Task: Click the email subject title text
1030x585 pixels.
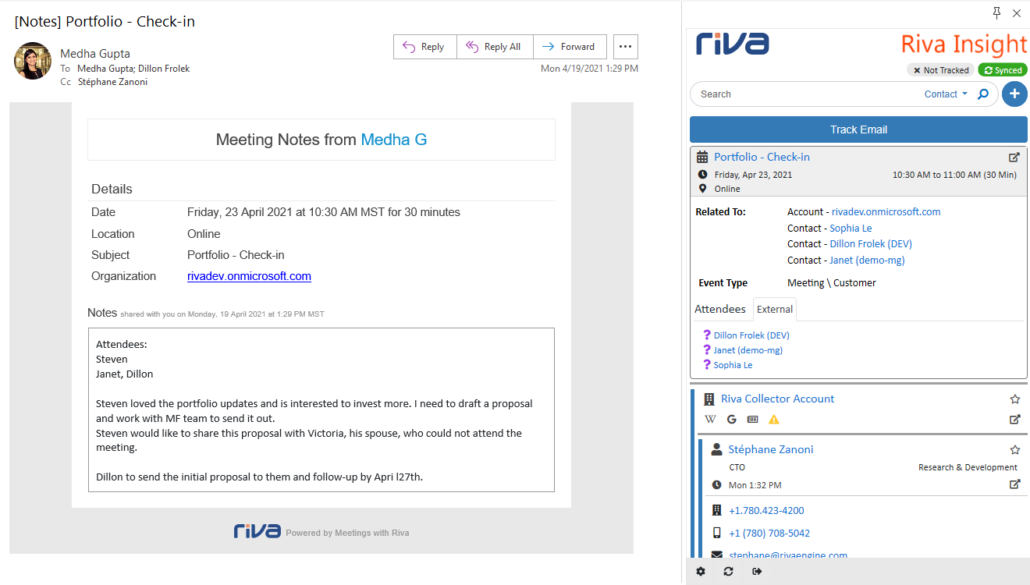Action: tap(105, 21)
